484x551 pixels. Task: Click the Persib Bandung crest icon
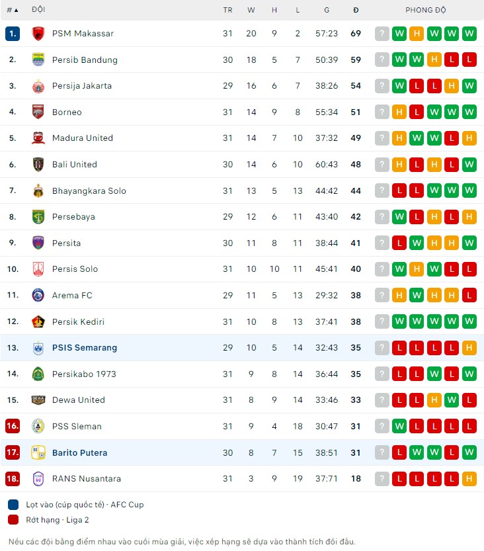(x=38, y=60)
